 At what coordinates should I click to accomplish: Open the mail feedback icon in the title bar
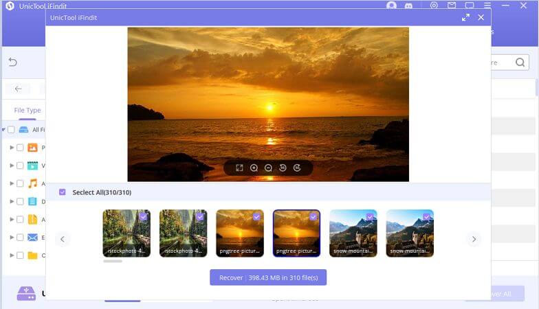pyautogui.click(x=452, y=5)
